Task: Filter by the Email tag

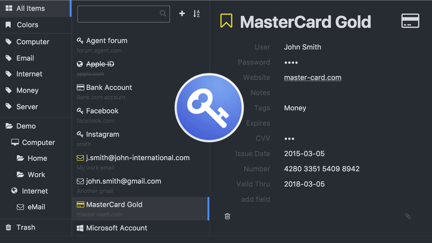Action: (x=35, y=58)
